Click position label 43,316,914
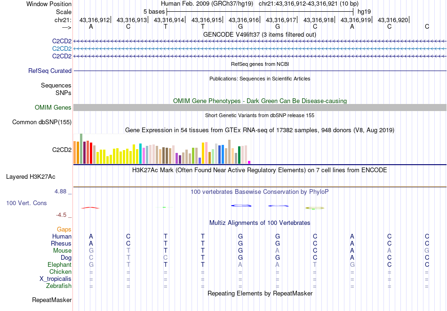 coord(169,20)
